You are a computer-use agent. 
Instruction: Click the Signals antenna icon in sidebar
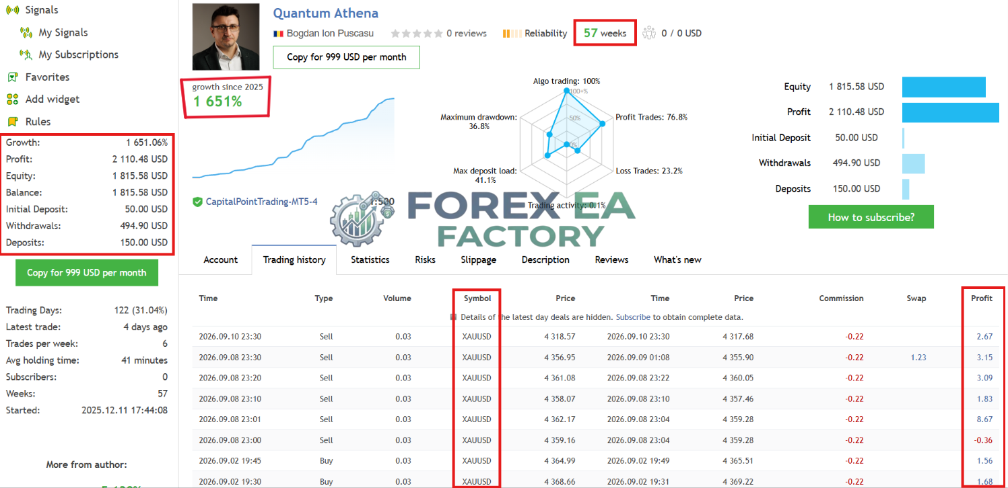click(x=12, y=10)
